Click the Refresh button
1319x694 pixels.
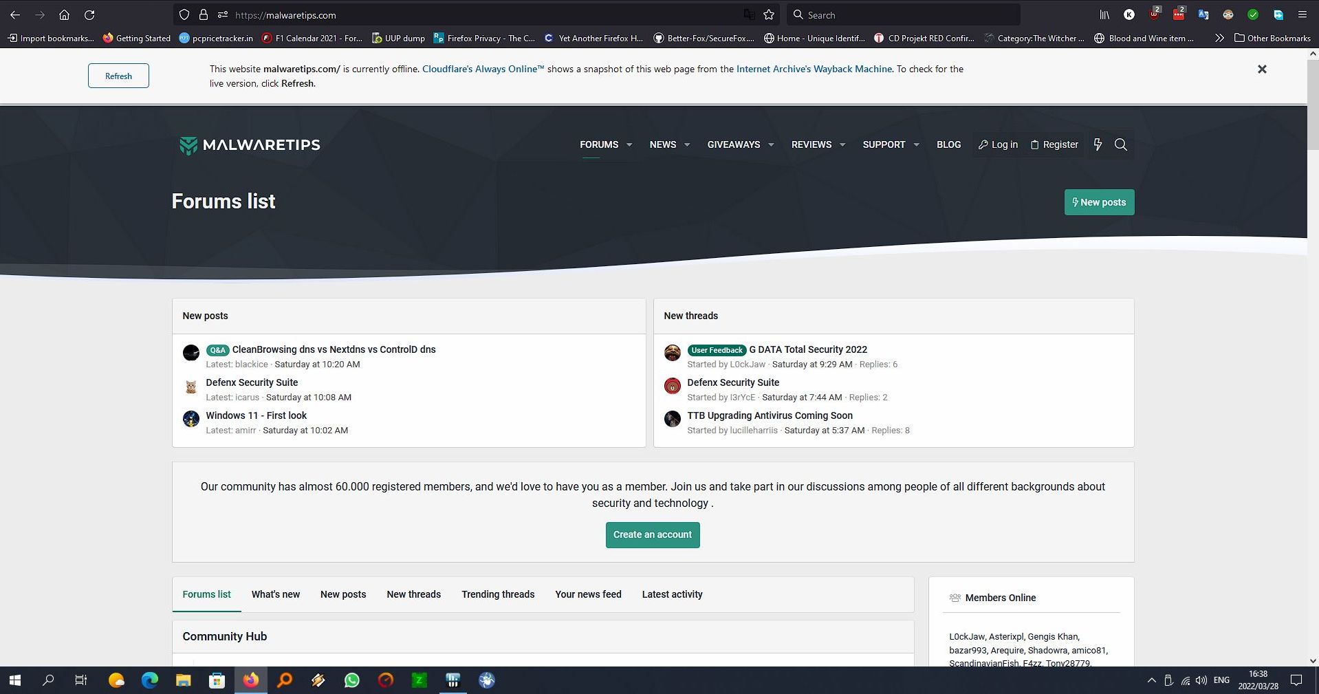(x=118, y=76)
